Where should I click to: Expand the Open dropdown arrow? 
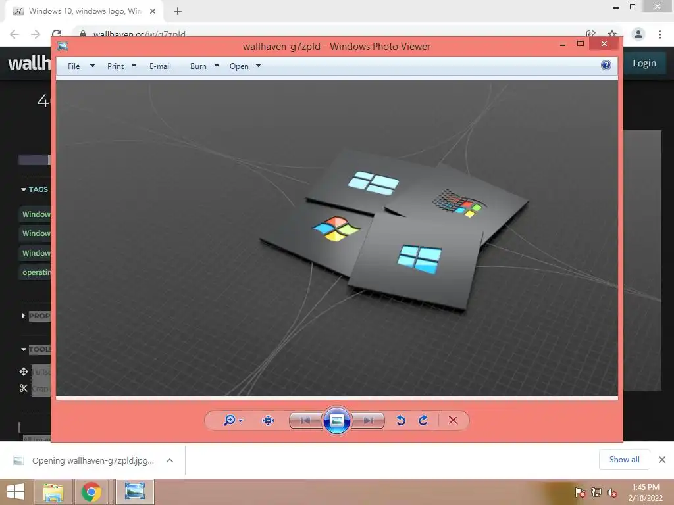point(258,66)
